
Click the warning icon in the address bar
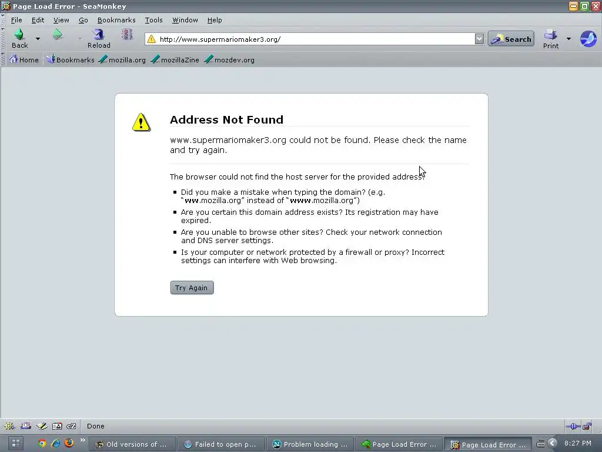pyautogui.click(x=152, y=39)
